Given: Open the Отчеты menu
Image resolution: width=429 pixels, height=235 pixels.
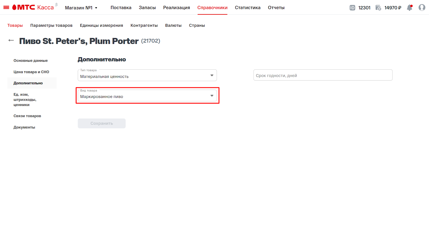Looking at the screenshot, I should (x=276, y=7).
